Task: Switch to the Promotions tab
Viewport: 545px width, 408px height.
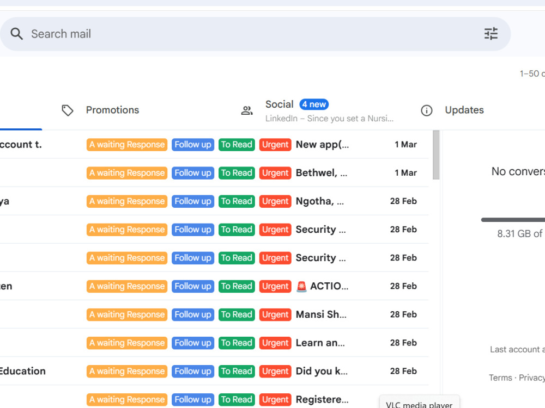Action: tap(112, 110)
